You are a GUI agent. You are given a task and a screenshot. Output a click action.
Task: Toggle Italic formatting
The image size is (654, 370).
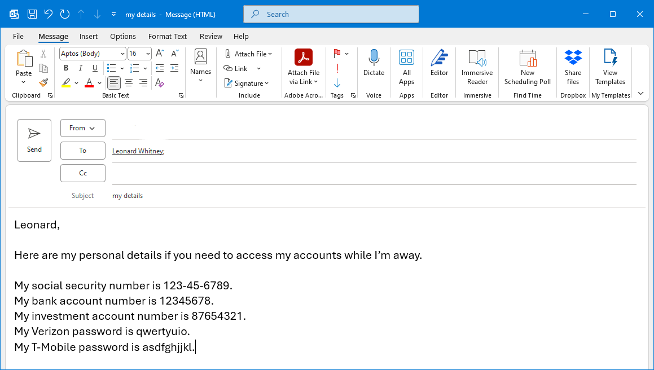tap(81, 68)
